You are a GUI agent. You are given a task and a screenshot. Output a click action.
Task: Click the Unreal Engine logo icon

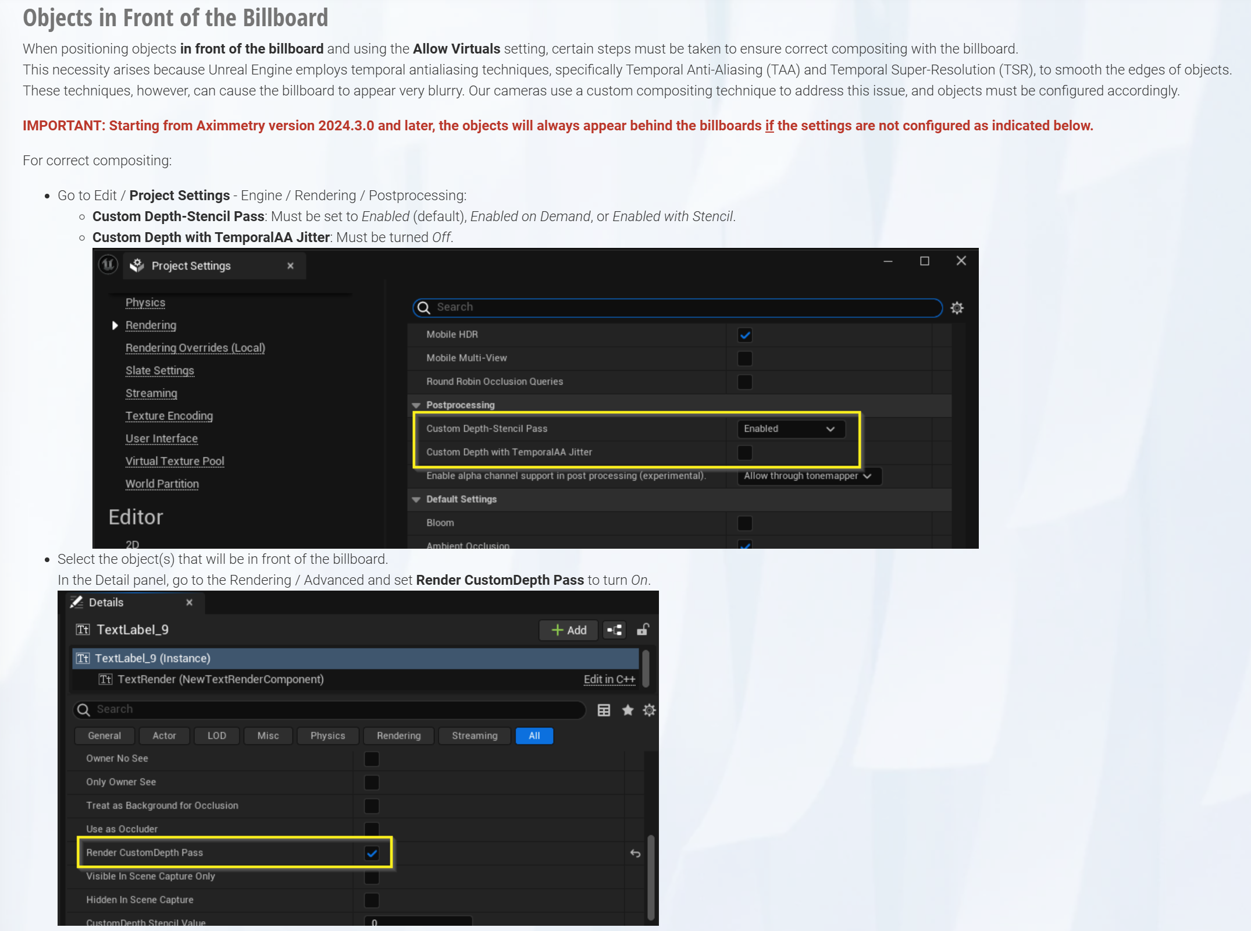click(108, 265)
